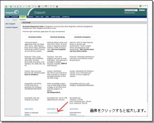This screenshot has height=123, width=154.
Task: Click Windows download link under Enterprise
Action: click(73, 114)
